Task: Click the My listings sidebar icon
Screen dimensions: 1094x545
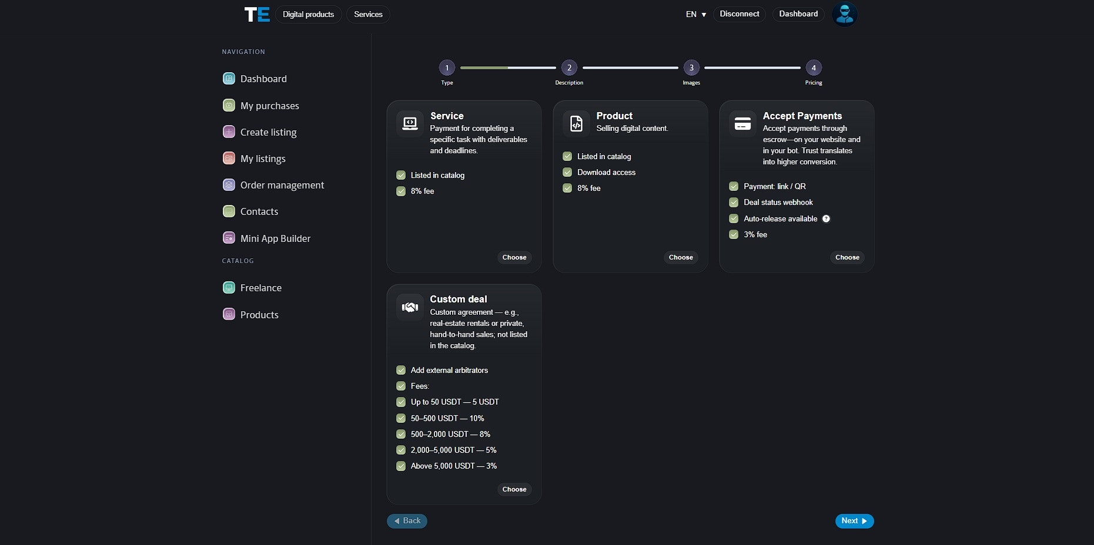Action: (229, 159)
